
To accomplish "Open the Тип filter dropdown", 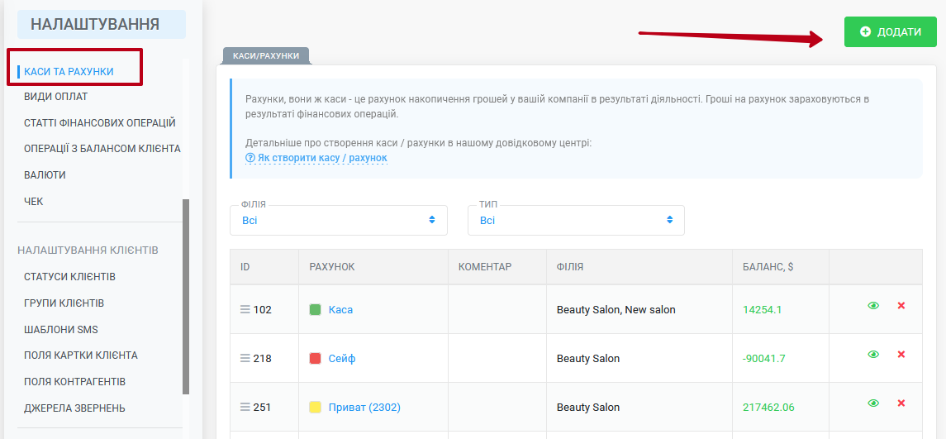I will pyautogui.click(x=576, y=221).
